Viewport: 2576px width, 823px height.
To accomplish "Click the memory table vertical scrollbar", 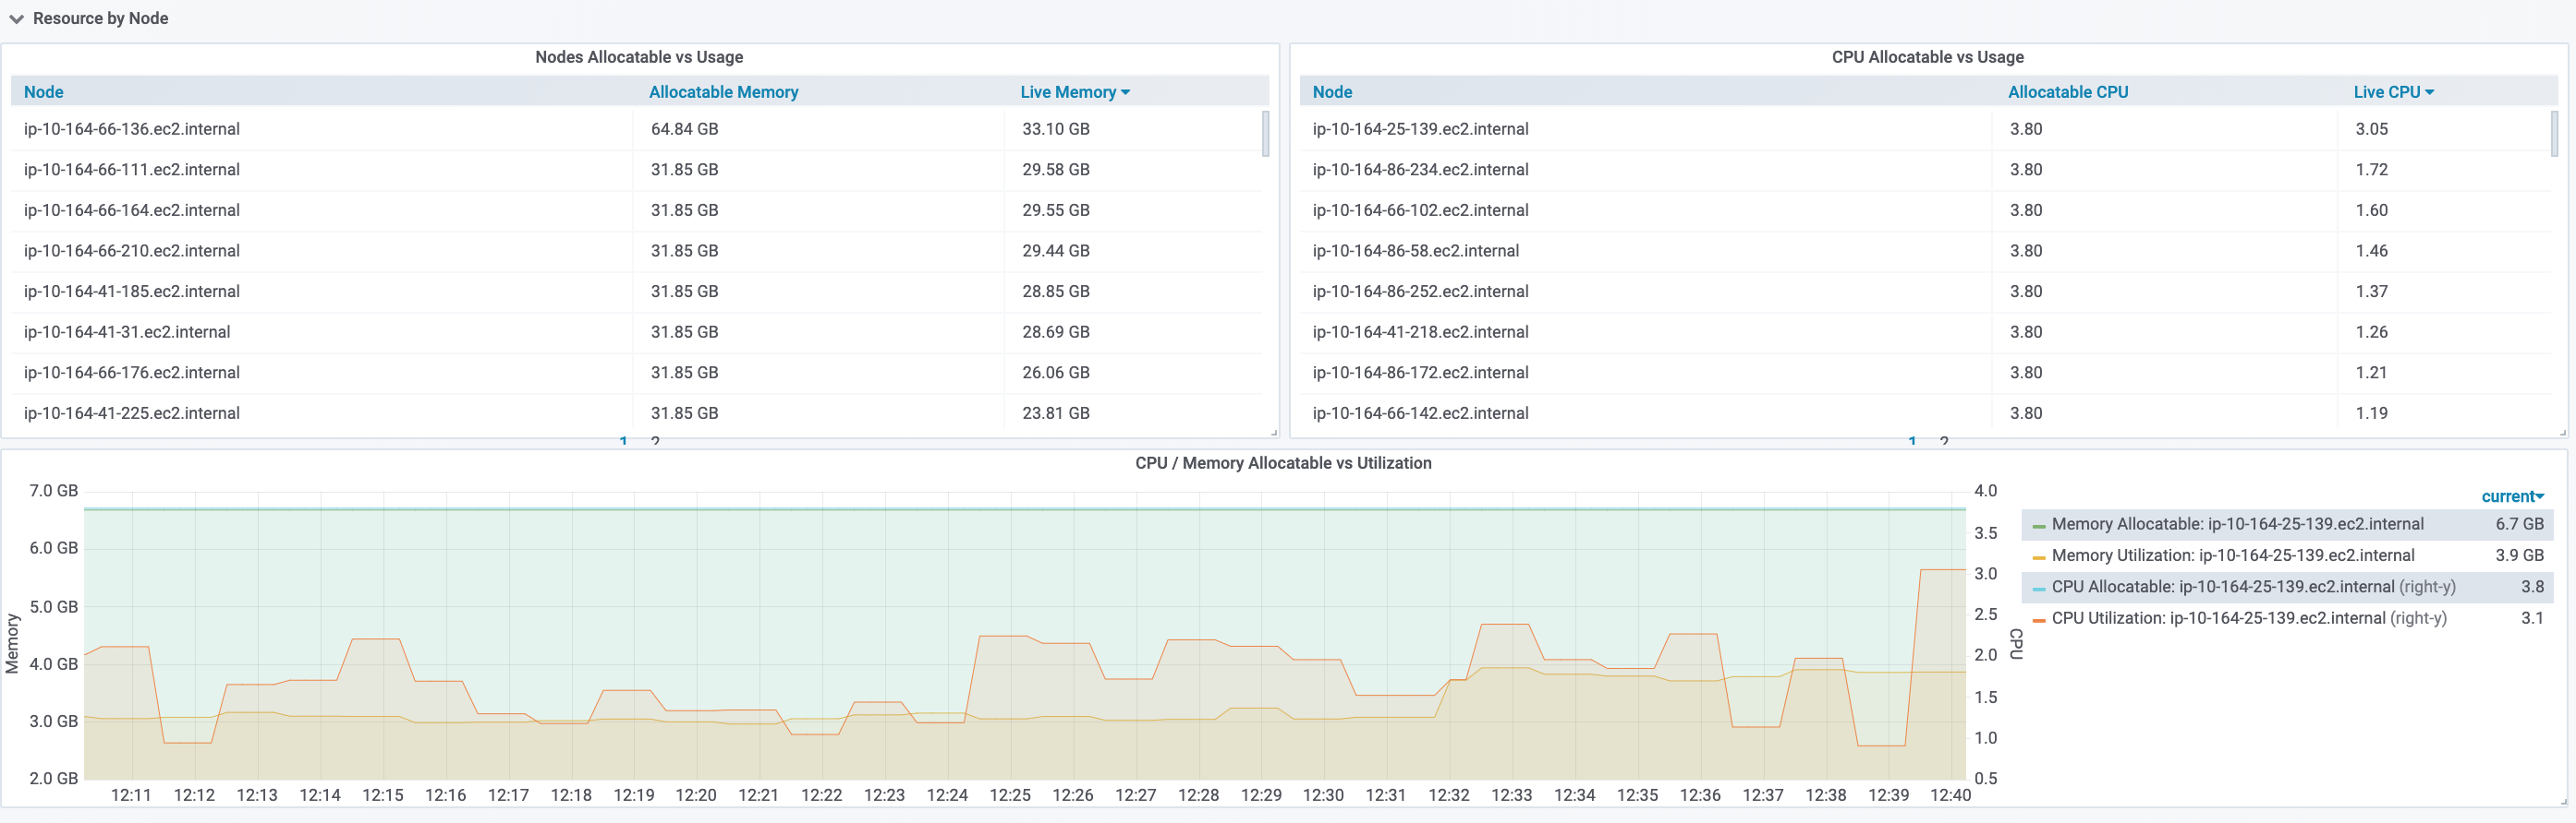I will click(x=1265, y=134).
